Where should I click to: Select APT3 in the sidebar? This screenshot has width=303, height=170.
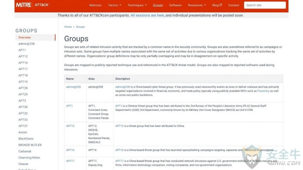coord(22,100)
